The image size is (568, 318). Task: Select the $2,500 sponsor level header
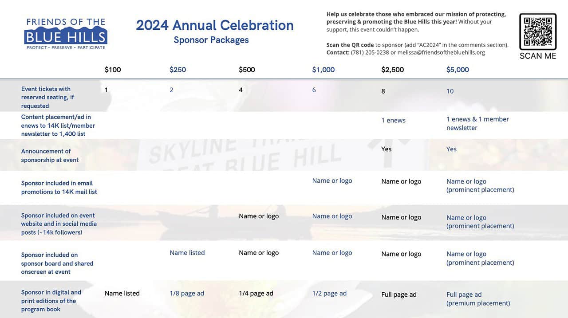393,70
